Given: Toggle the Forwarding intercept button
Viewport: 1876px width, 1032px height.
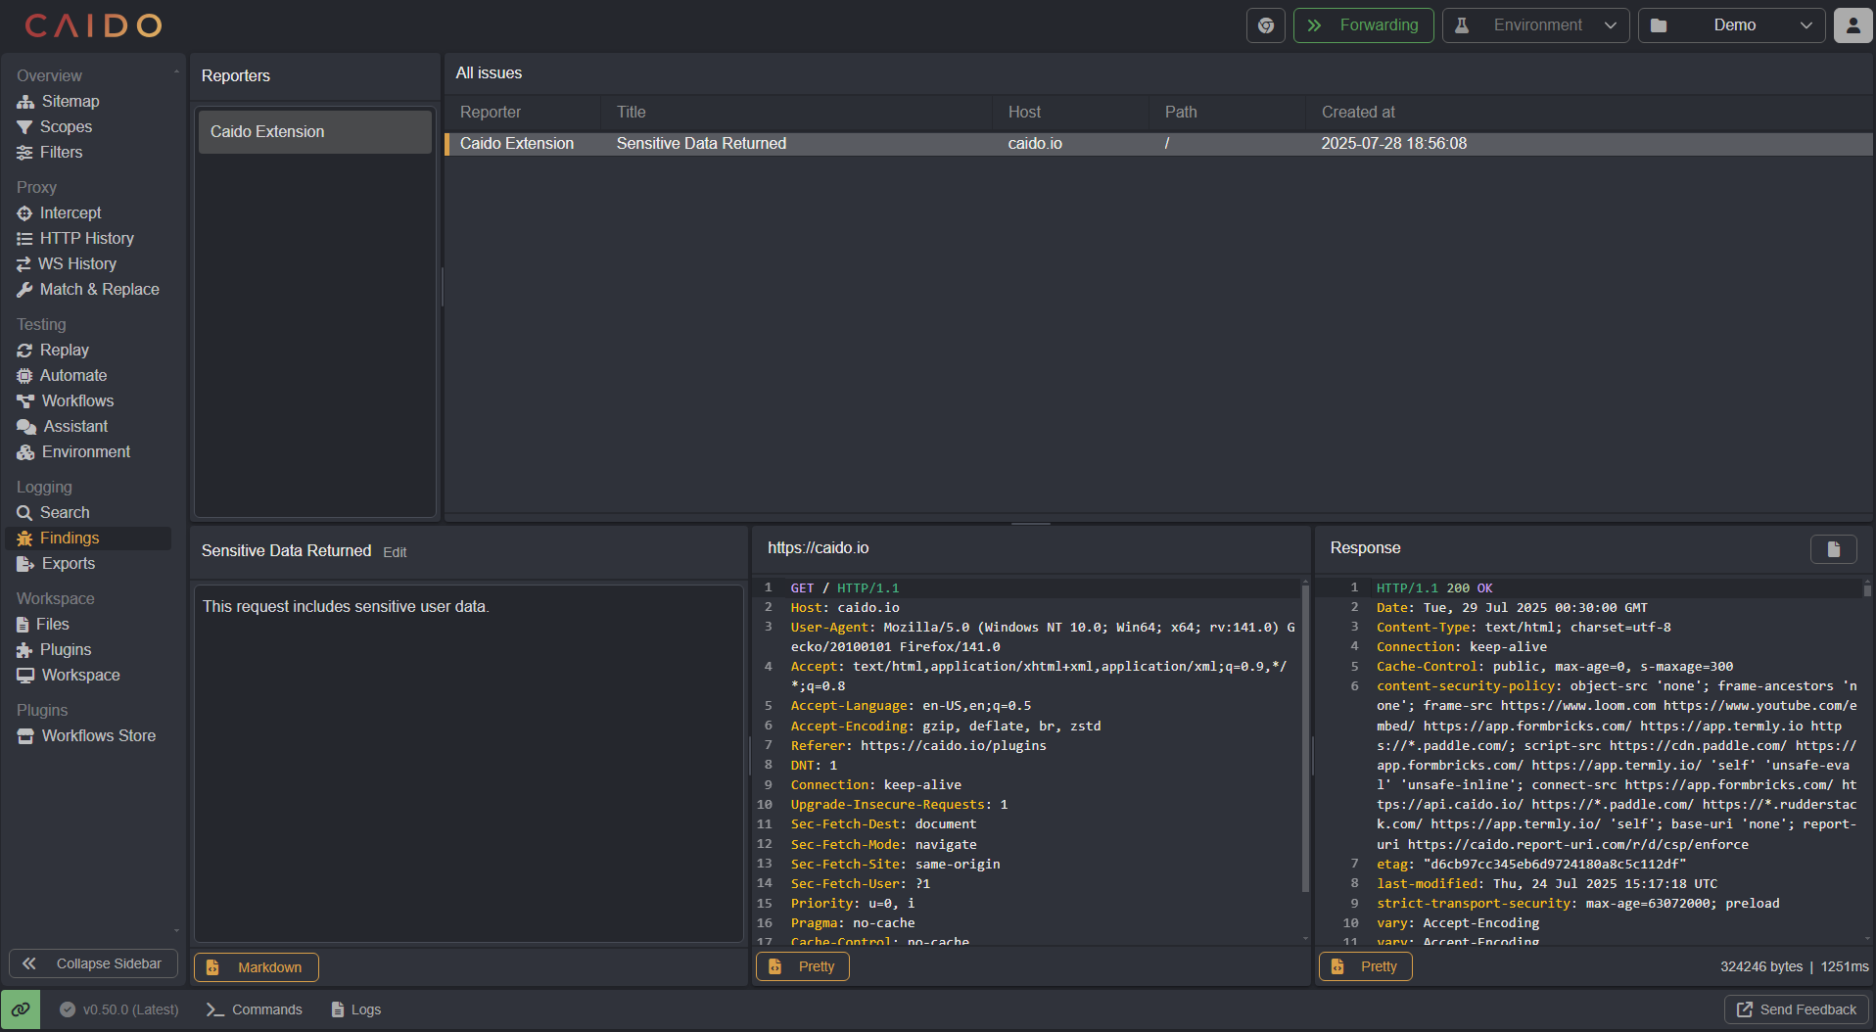Looking at the screenshot, I should click(x=1363, y=25).
